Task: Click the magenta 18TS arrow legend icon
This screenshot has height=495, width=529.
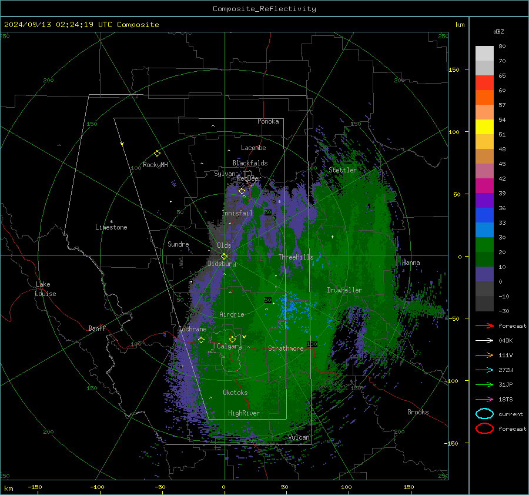Action: click(x=484, y=400)
